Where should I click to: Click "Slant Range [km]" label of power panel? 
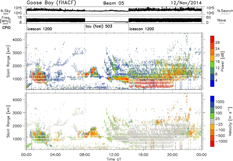tap(8, 61)
